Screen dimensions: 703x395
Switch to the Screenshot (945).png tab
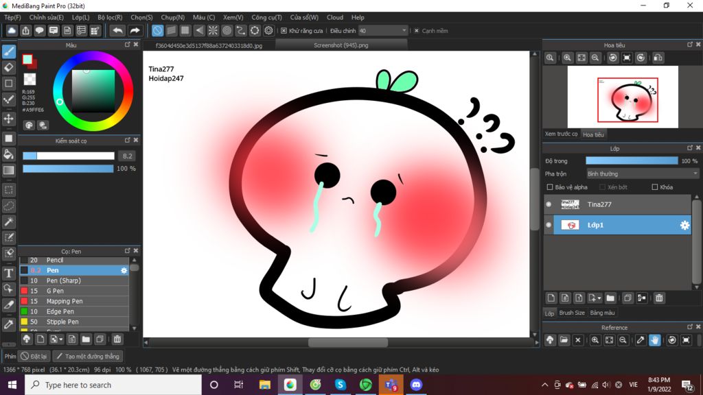pos(341,45)
